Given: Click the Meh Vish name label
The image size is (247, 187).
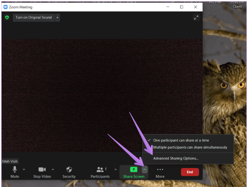Looking at the screenshot, I should 10,162.
